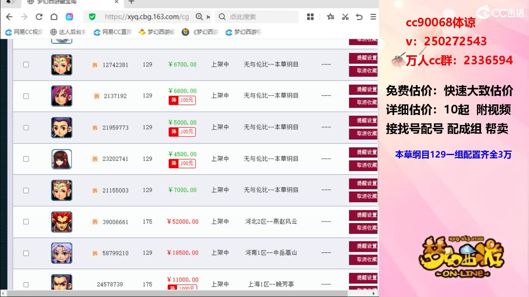Click 取消收藏 for the ¥7000.00 item
Image resolution: width=529 pixels, height=297 pixels.
click(x=363, y=197)
